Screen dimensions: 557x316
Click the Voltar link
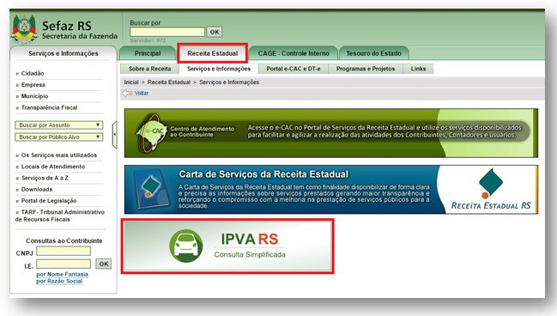click(142, 93)
